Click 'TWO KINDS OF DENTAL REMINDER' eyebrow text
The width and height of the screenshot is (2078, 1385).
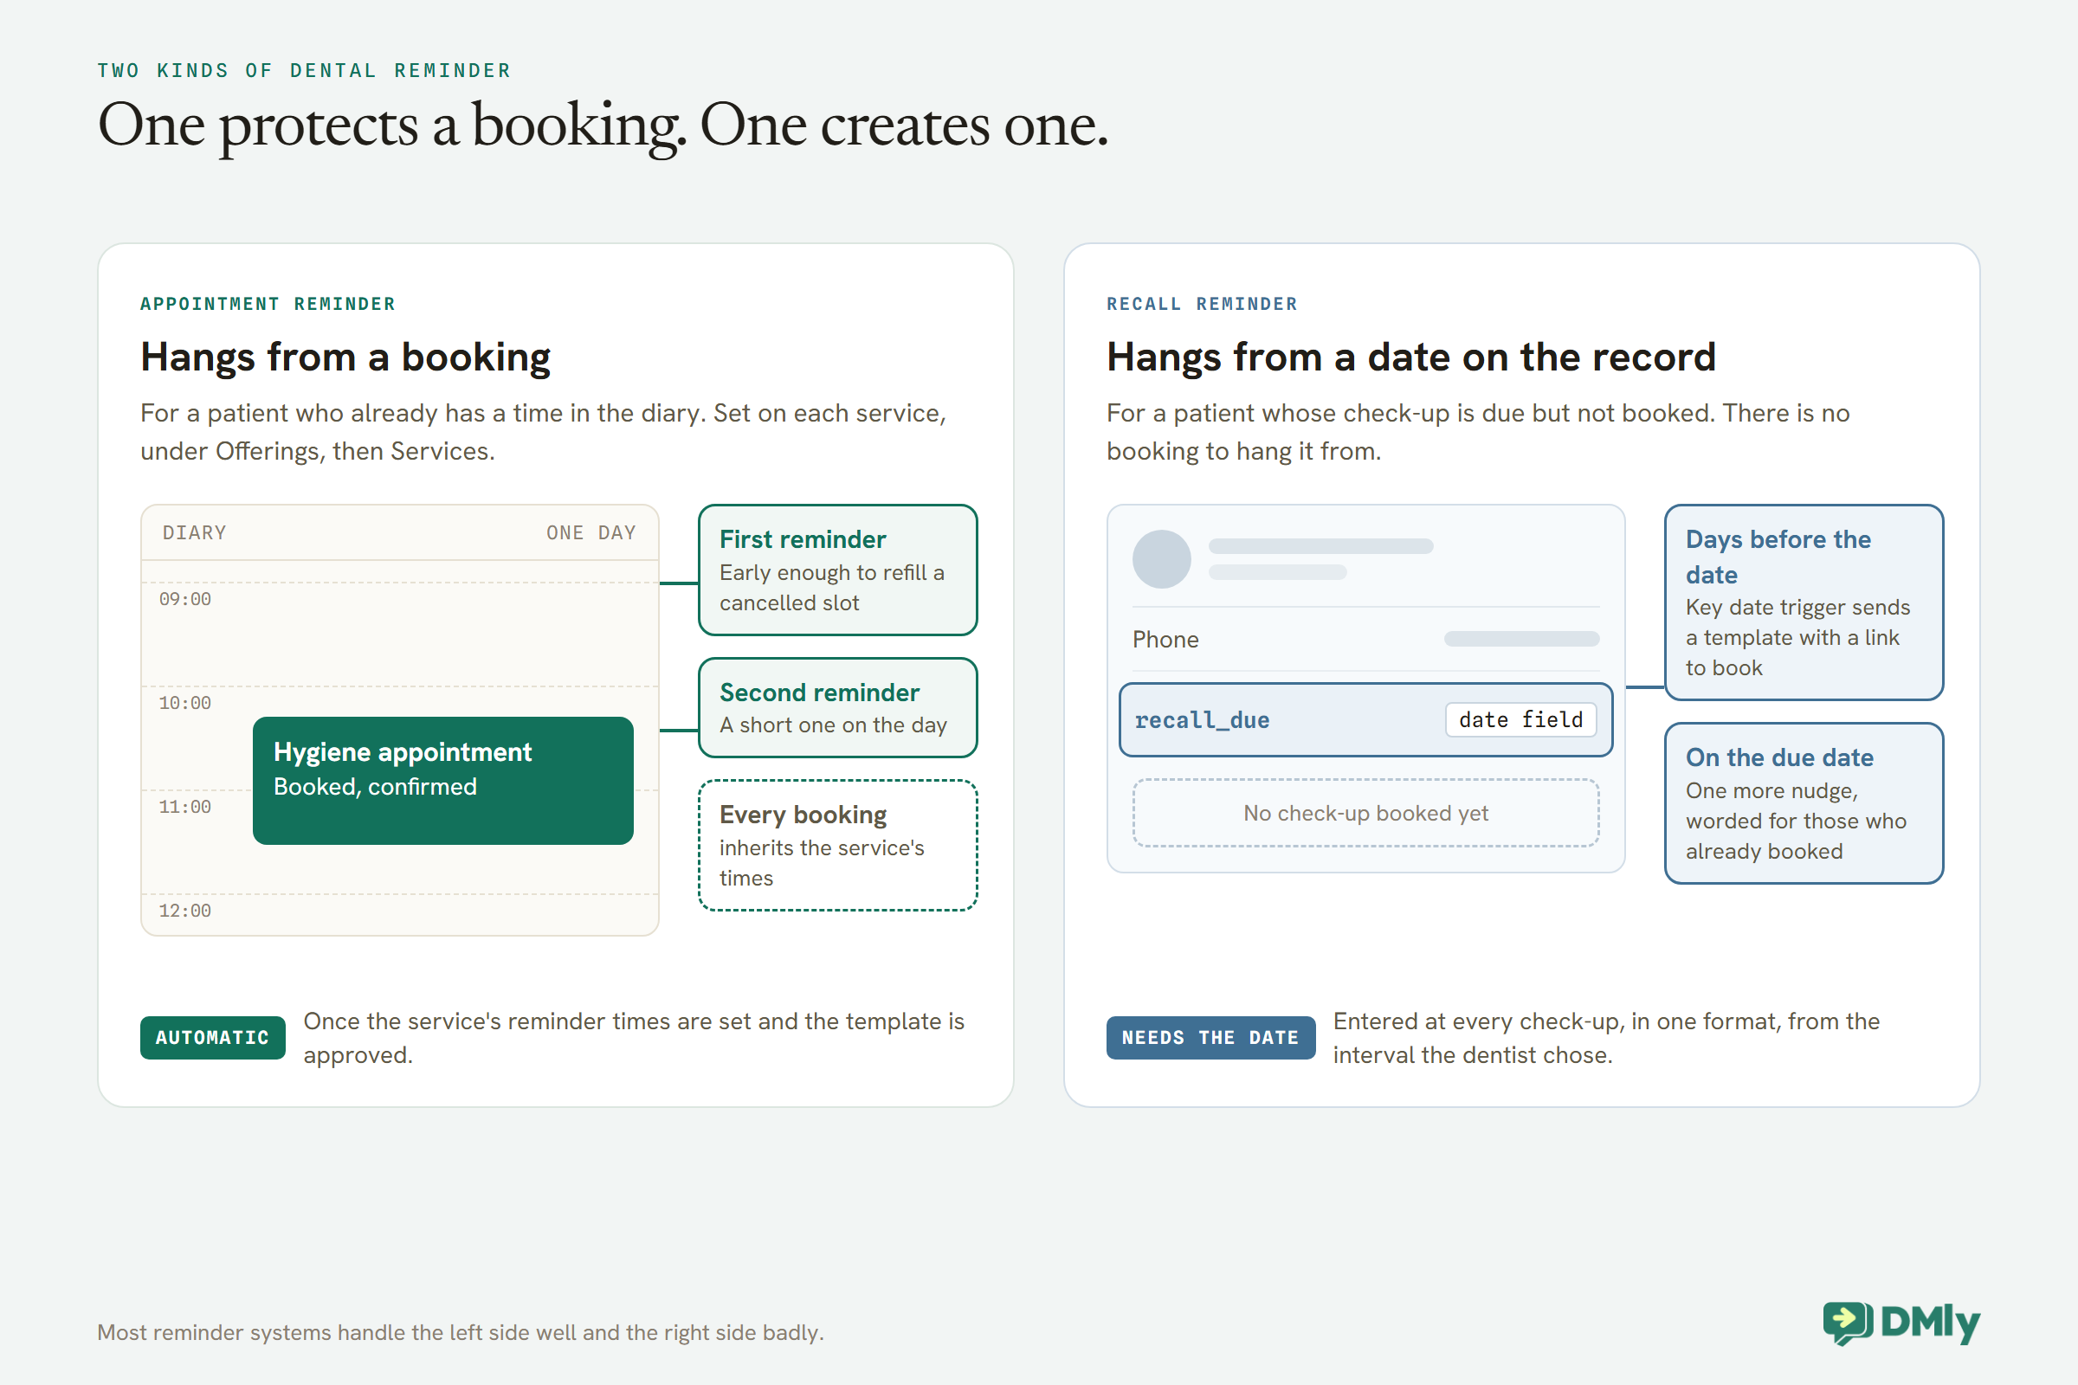(304, 71)
